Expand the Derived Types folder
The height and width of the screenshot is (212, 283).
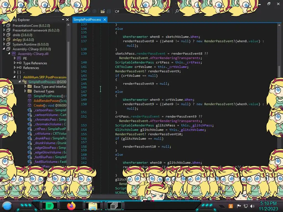[25, 91]
